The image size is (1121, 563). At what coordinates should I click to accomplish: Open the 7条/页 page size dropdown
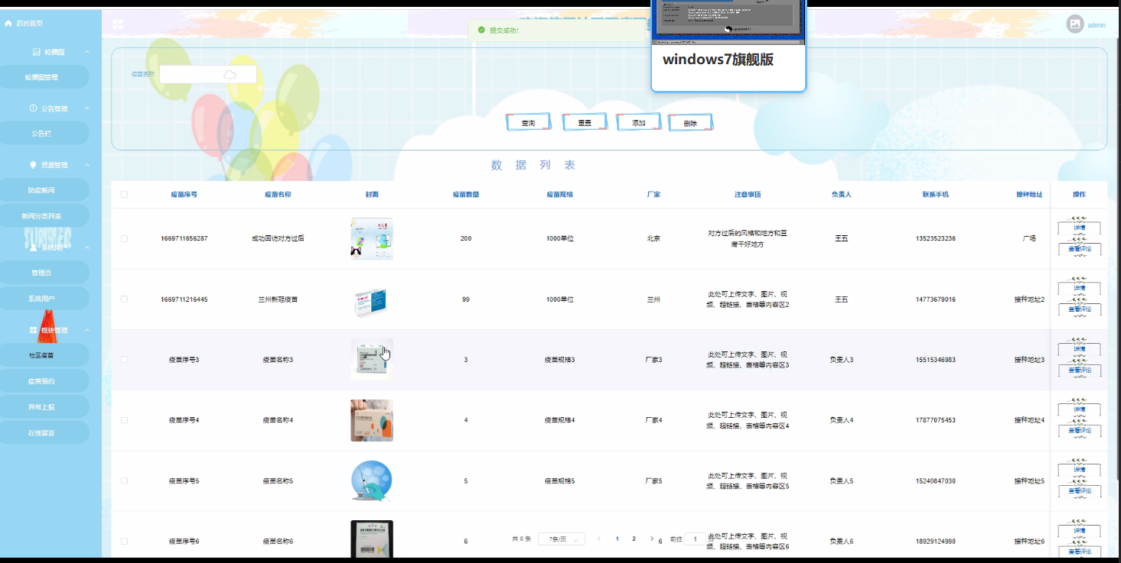point(562,539)
